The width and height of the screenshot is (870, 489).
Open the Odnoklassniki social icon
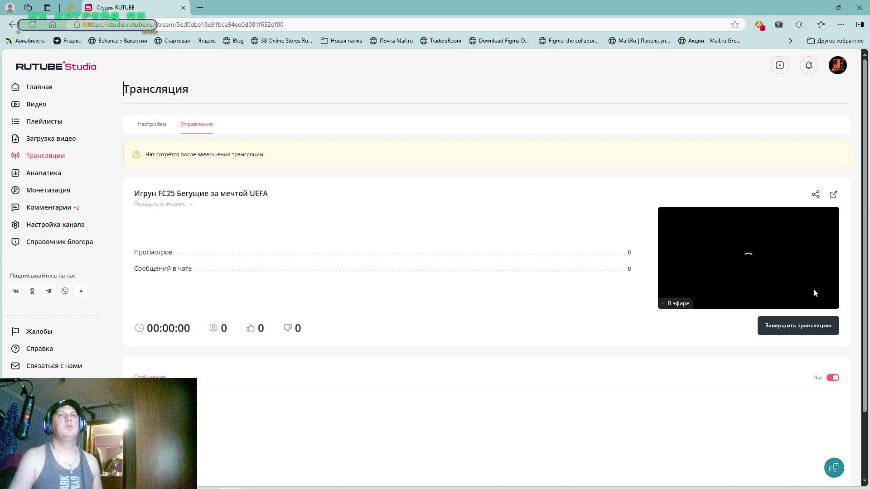pyautogui.click(x=32, y=291)
